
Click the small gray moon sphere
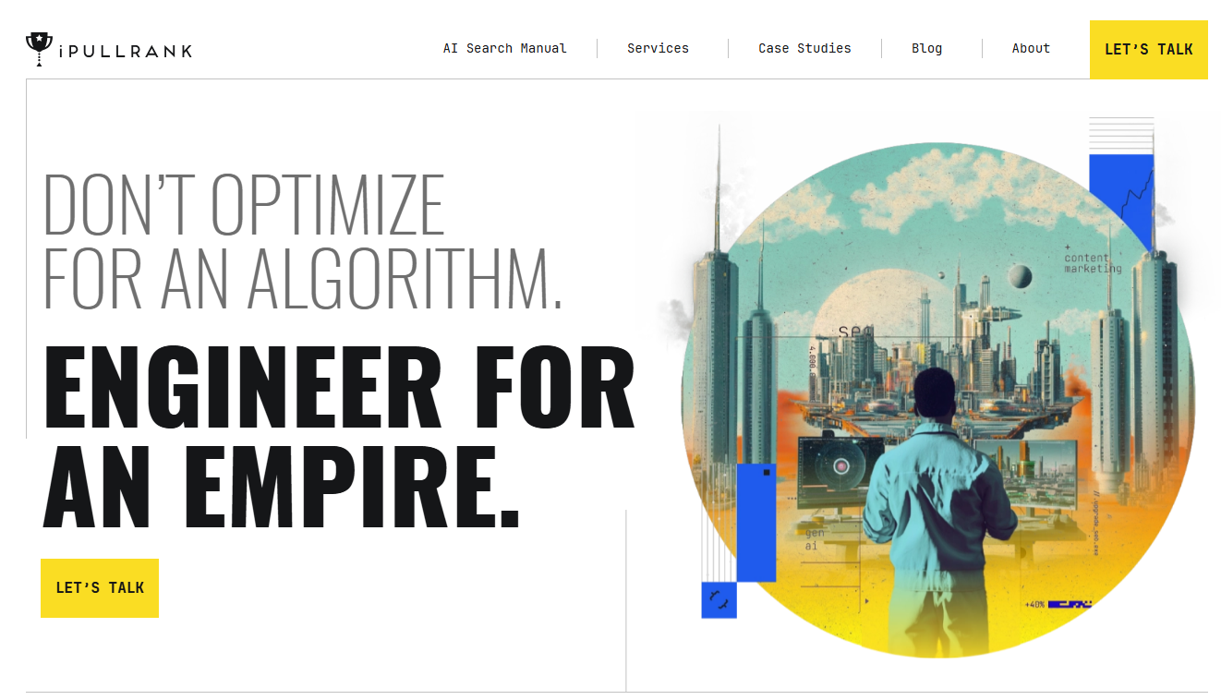coord(1020,276)
